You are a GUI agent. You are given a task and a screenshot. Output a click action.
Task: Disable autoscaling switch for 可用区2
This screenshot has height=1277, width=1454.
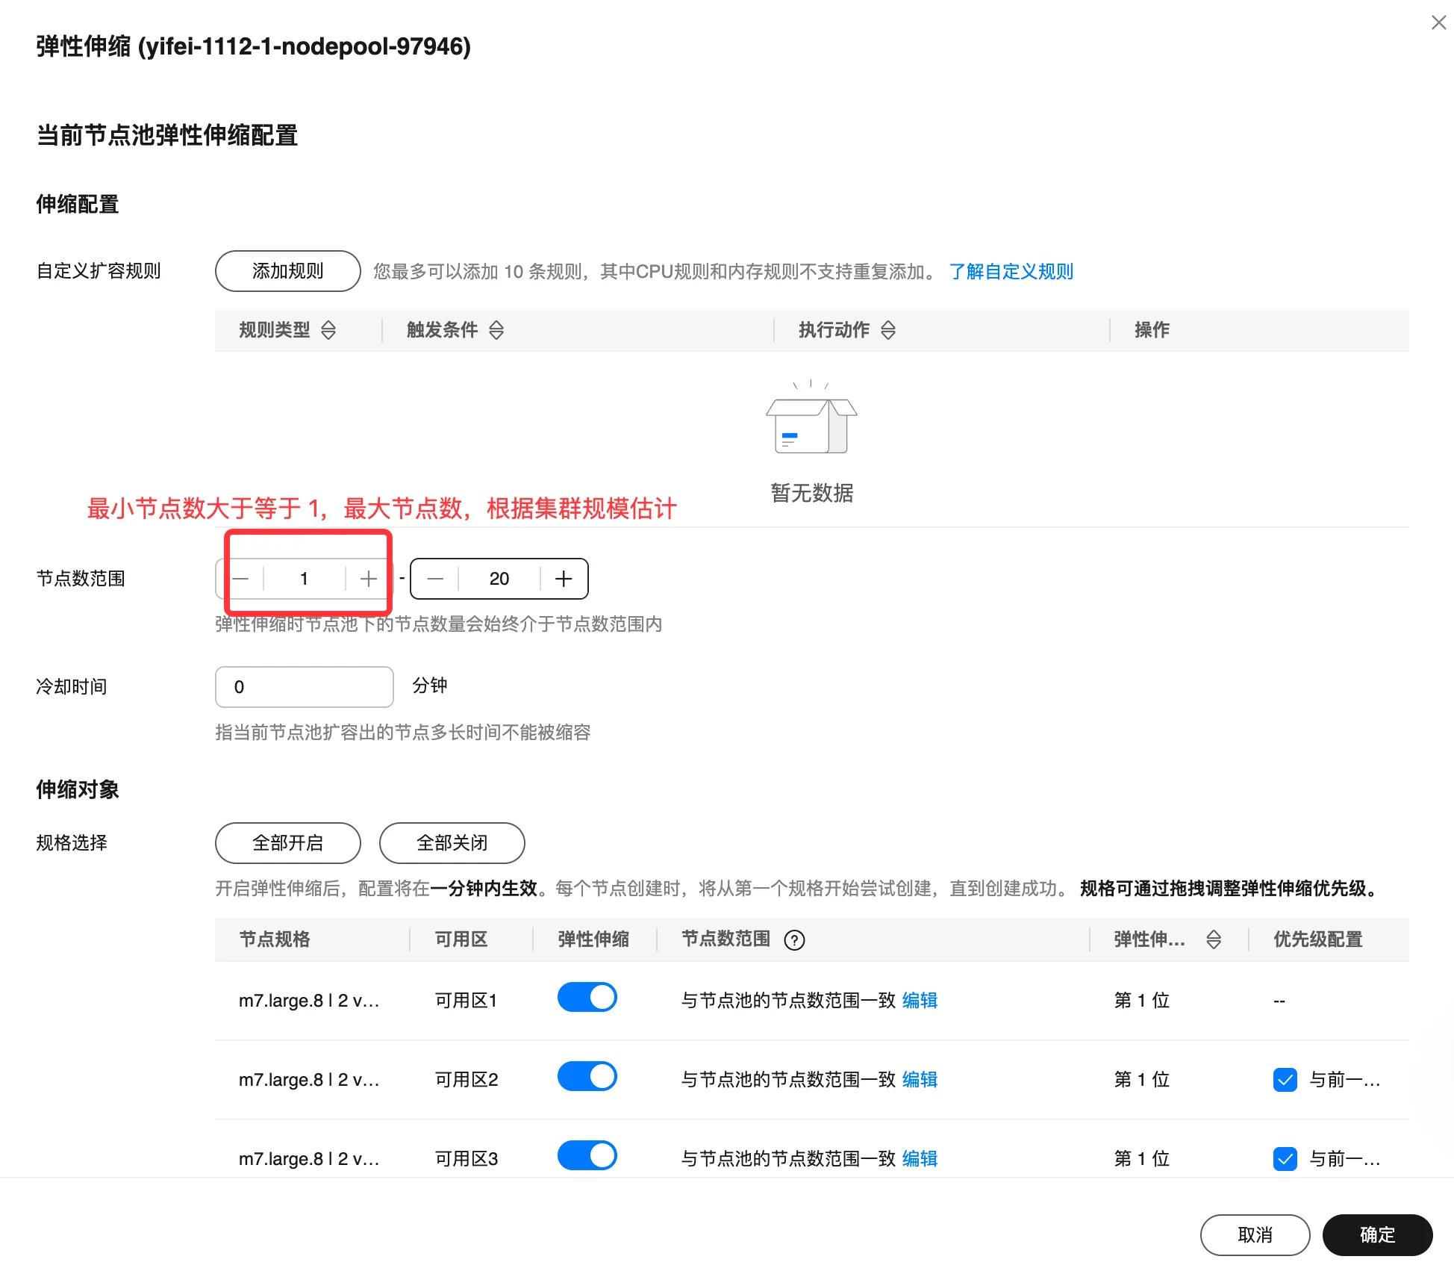coord(587,1077)
